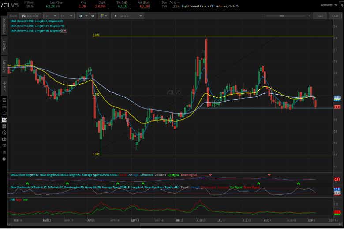This screenshot has height=229, width=344.
Task: Expand the drawing-set dropdown arrow
Action: [x=106, y=16]
